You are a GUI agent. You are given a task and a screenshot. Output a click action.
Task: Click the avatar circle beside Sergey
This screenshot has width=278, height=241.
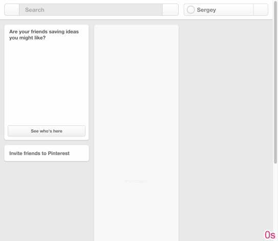(x=191, y=10)
